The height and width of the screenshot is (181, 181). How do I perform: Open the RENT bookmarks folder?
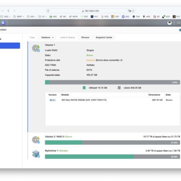tap(19, 17)
